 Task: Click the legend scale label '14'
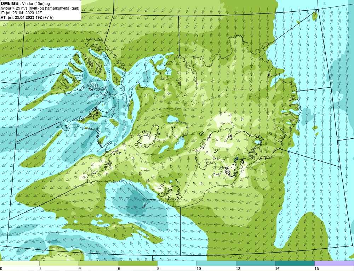click(277, 269)
